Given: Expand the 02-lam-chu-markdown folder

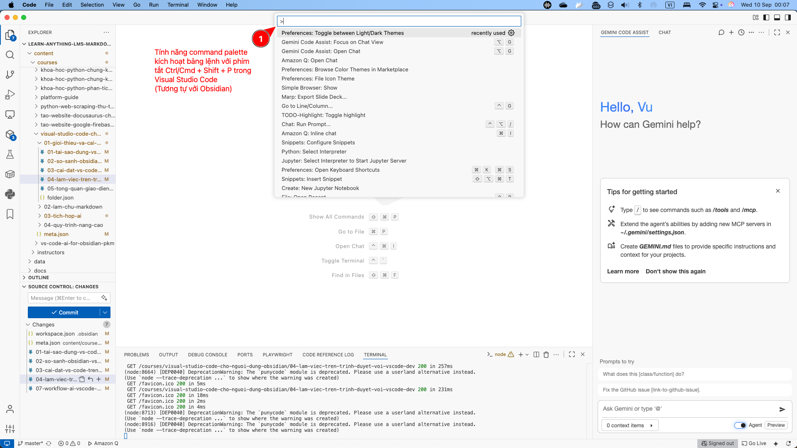Looking at the screenshot, I should click(73, 207).
